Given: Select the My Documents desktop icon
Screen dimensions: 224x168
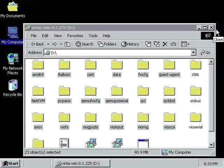Looking at the screenshot, I should [x=13, y=9].
